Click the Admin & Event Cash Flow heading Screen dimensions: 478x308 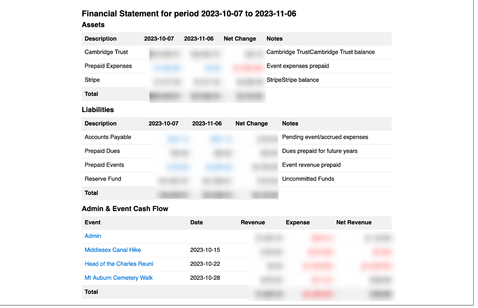[x=125, y=209]
